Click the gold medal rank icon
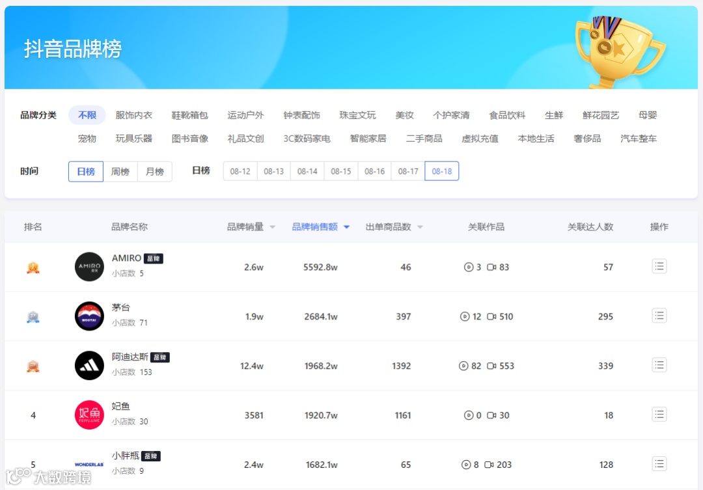This screenshot has width=703, height=490. (33, 267)
